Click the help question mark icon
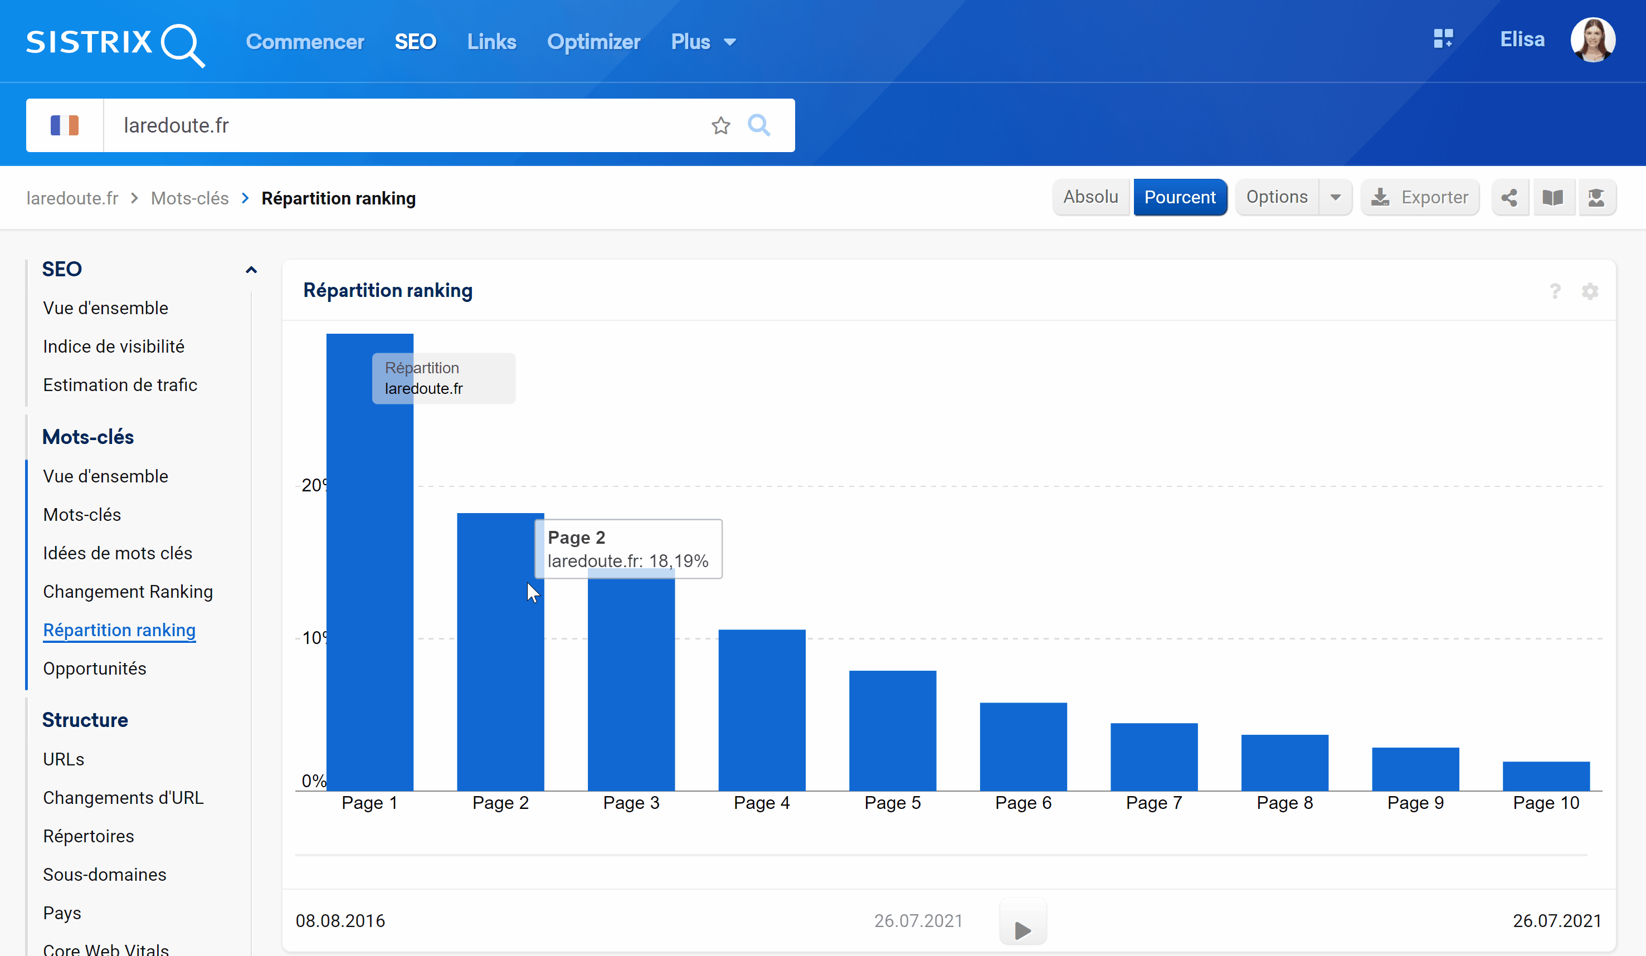Viewport: 1646px width, 956px height. tap(1555, 291)
